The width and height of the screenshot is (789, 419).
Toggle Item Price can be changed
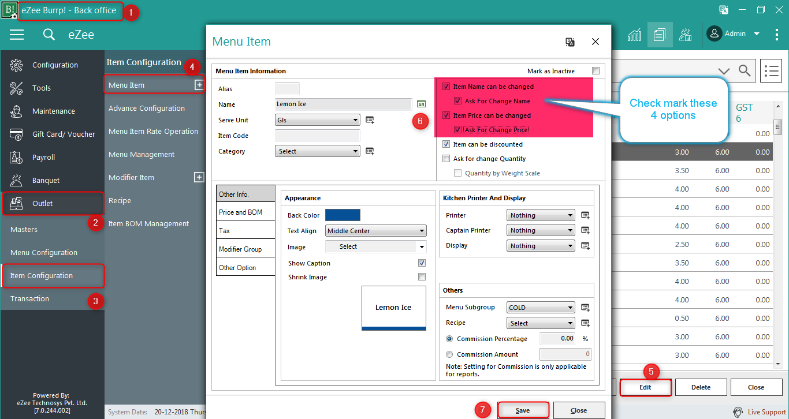tap(446, 115)
